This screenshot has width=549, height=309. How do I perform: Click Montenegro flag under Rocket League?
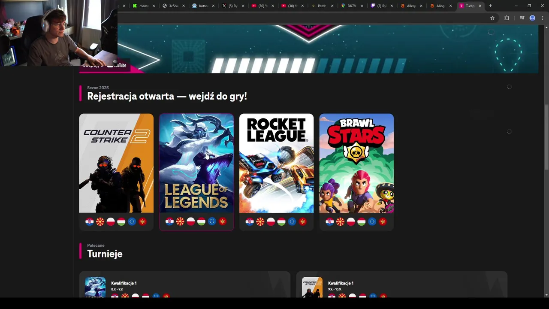(302, 221)
